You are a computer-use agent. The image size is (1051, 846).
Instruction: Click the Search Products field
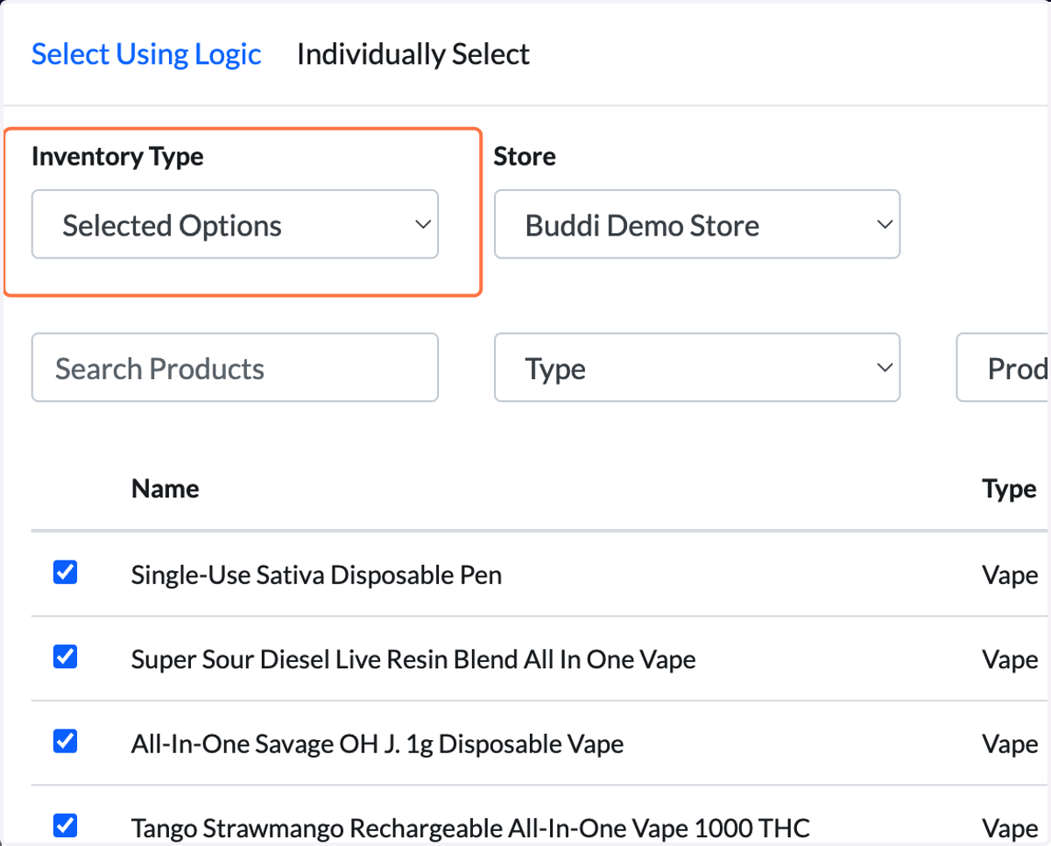[235, 368]
